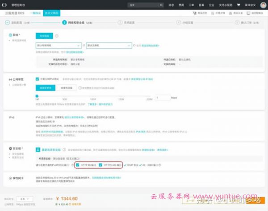The width and height of the screenshot is (268, 211).
Task: Toggle the 分配公网IPv4地址 checkbox
Action: click(x=38, y=79)
